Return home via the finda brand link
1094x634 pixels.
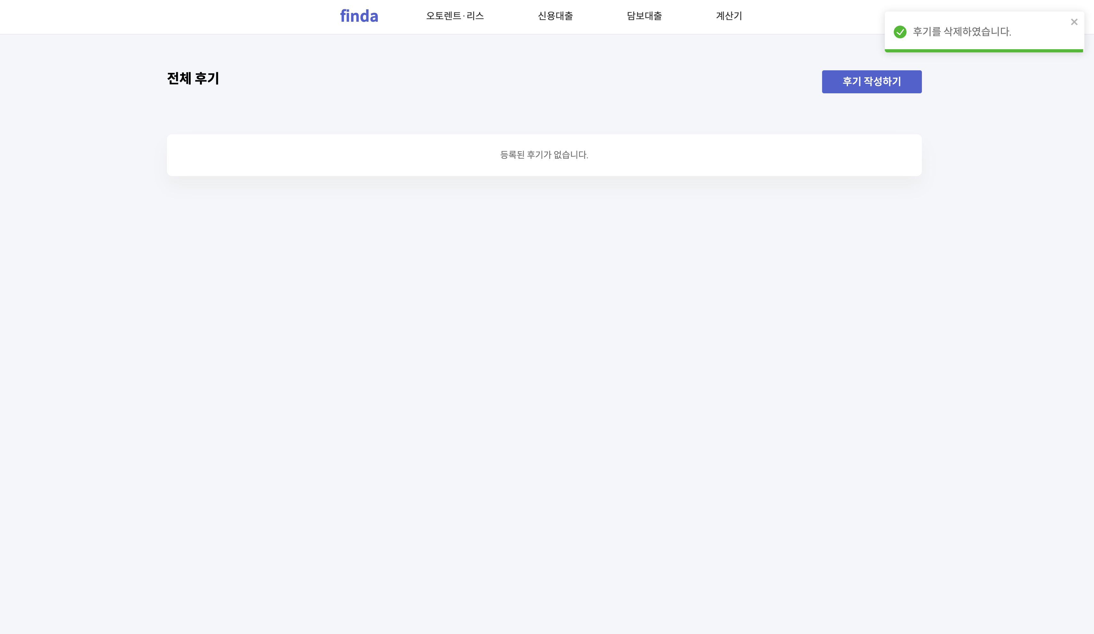[359, 16]
